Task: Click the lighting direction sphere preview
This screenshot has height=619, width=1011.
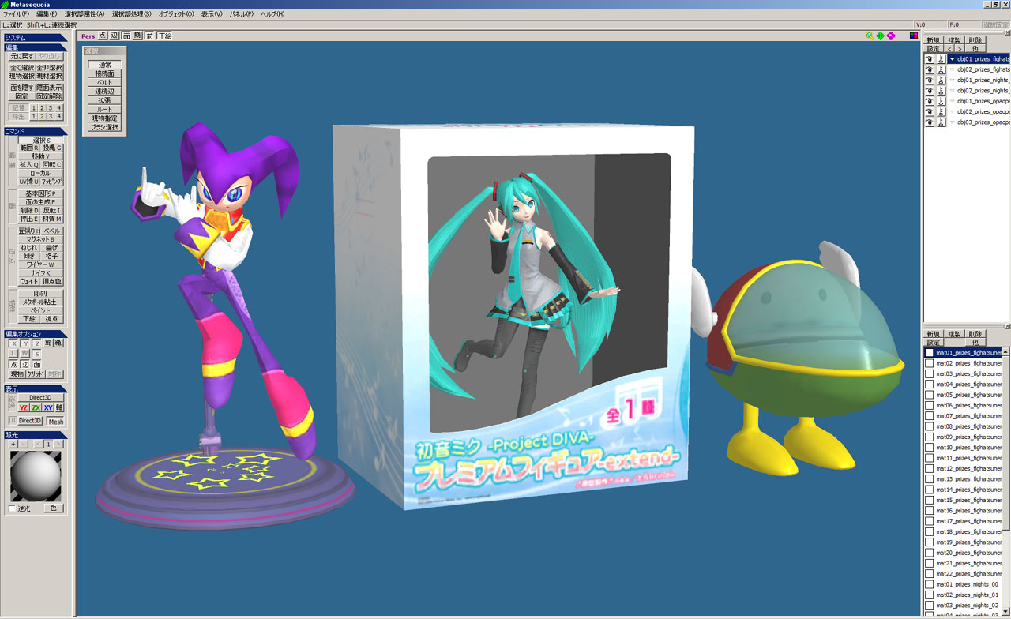Action: 36,476
